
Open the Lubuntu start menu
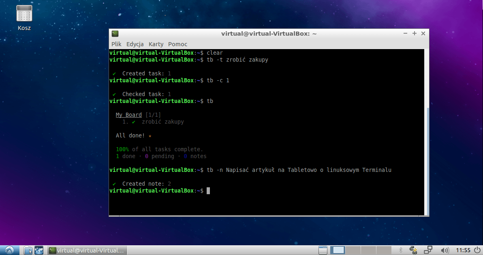[9, 250]
